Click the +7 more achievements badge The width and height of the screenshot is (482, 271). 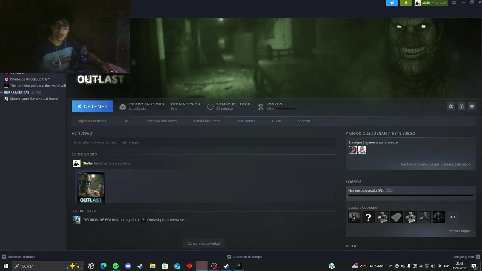click(x=453, y=217)
